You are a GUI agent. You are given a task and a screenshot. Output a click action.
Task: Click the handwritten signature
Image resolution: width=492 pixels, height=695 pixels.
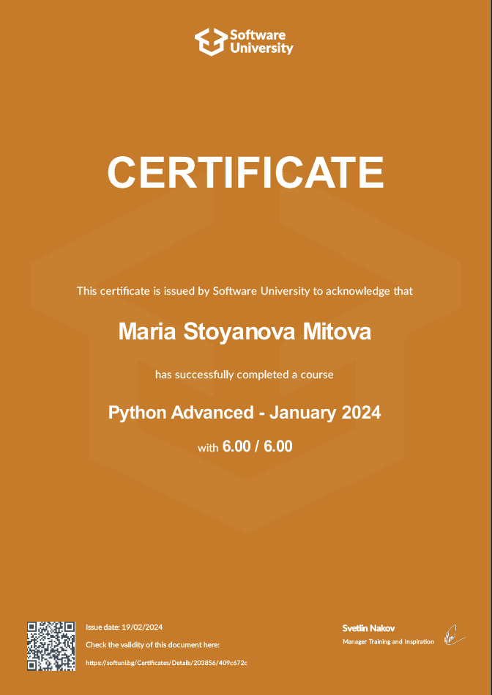[x=455, y=635]
